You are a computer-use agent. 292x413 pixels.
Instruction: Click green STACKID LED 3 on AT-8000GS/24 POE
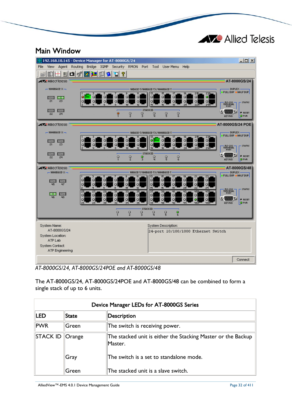click(x=142, y=157)
